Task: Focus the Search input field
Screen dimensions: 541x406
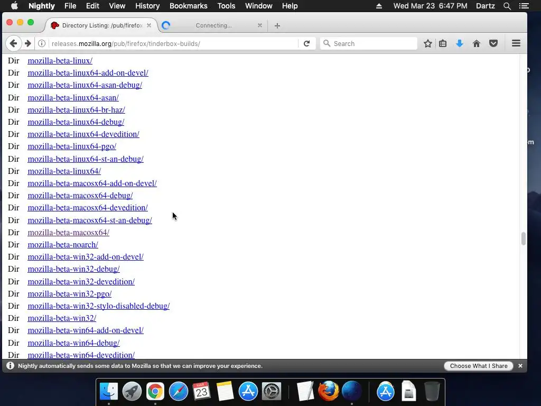Action: click(369, 43)
